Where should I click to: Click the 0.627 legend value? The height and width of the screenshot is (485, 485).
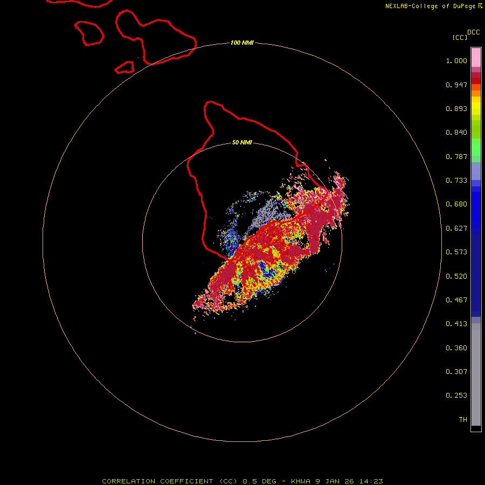[x=456, y=228]
